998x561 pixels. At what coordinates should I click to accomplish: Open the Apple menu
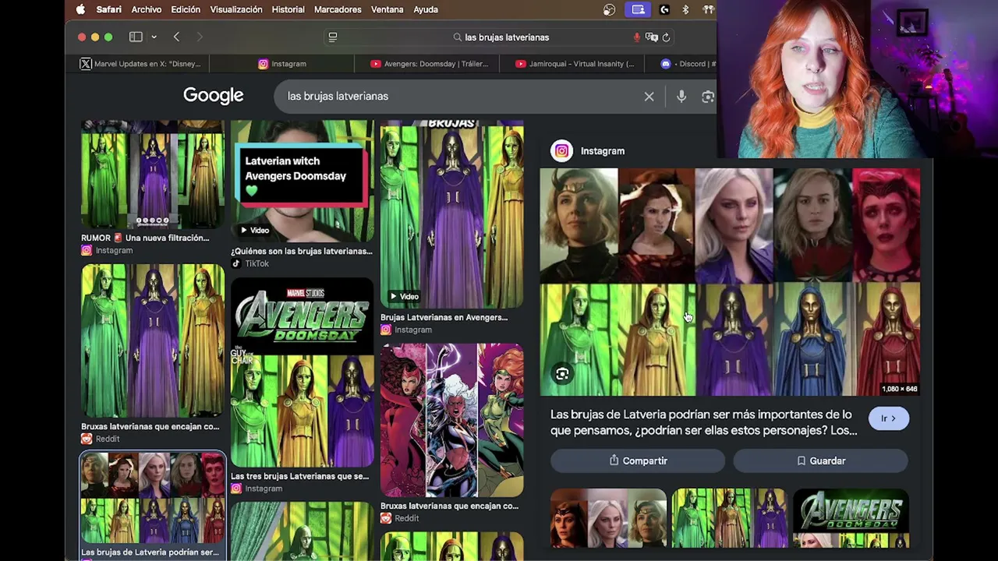pyautogui.click(x=80, y=9)
